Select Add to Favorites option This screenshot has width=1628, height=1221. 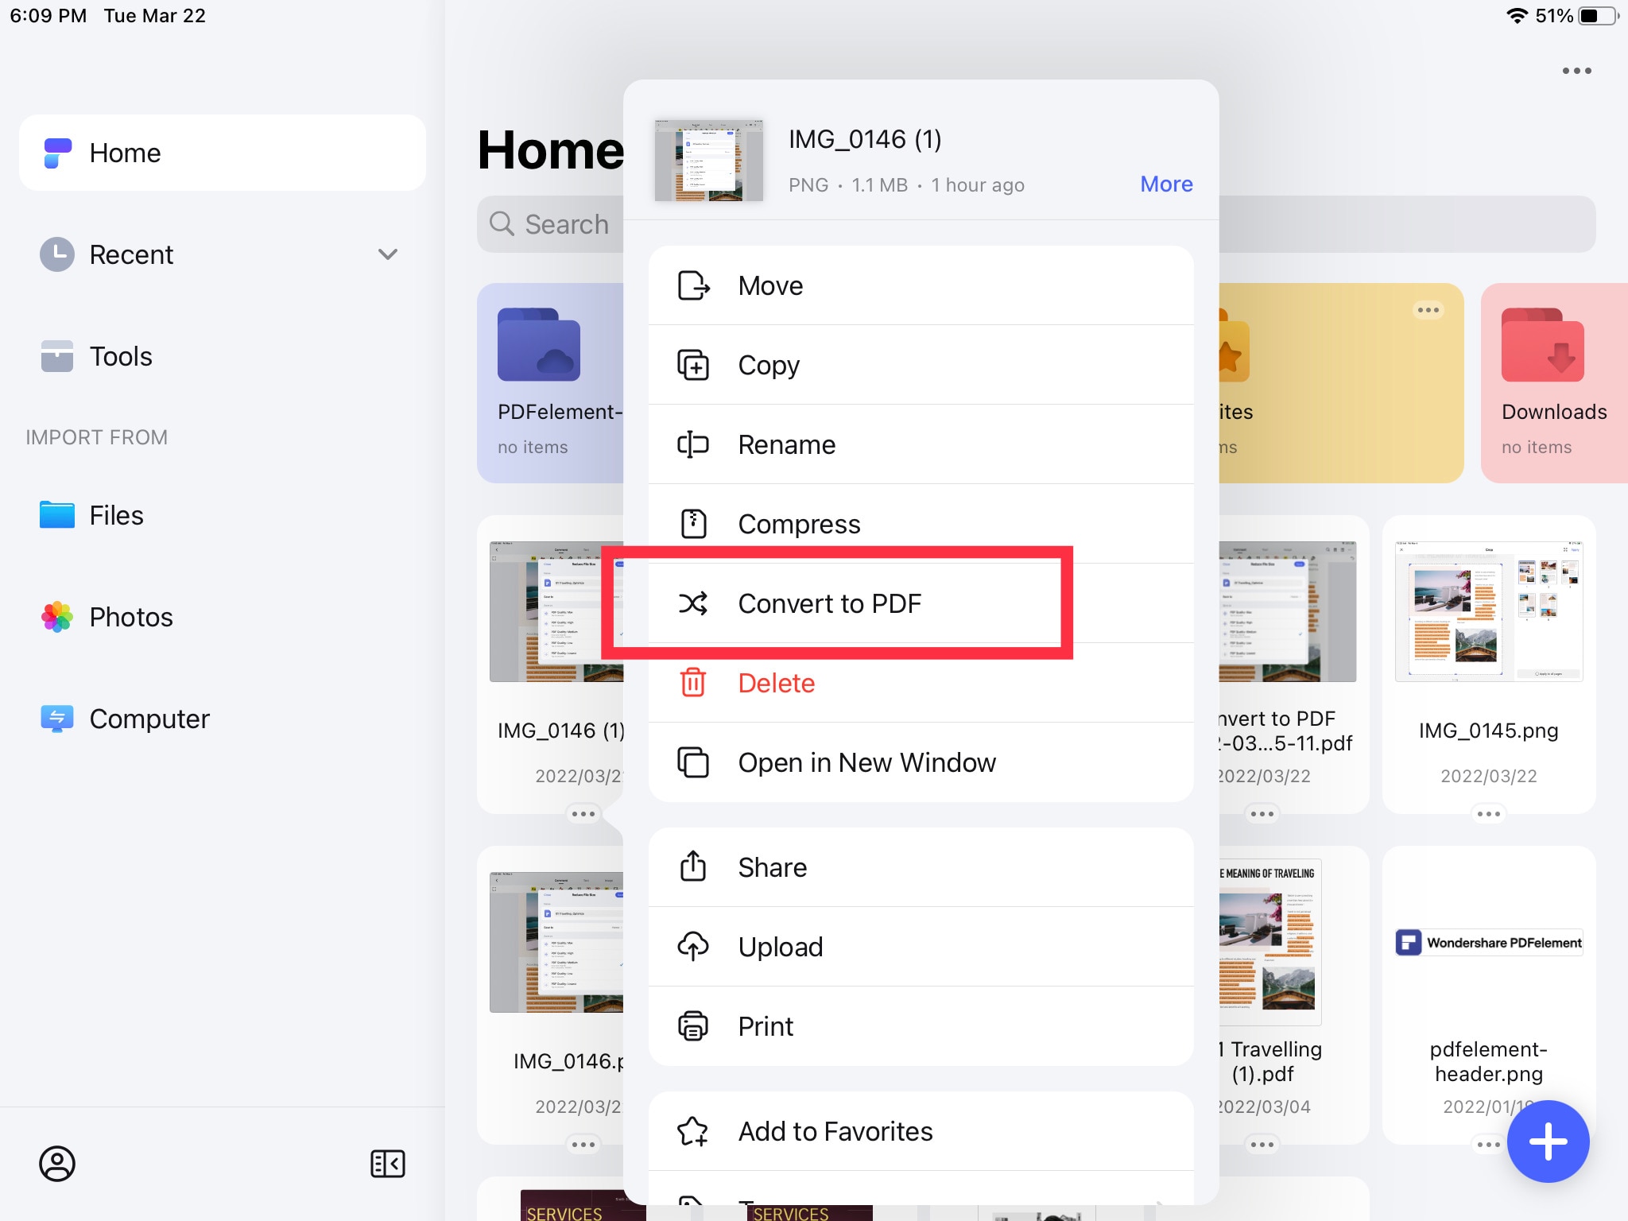(x=833, y=1130)
